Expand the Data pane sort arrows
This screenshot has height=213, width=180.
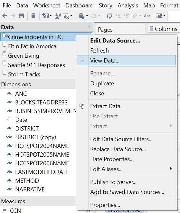tap(89, 27)
